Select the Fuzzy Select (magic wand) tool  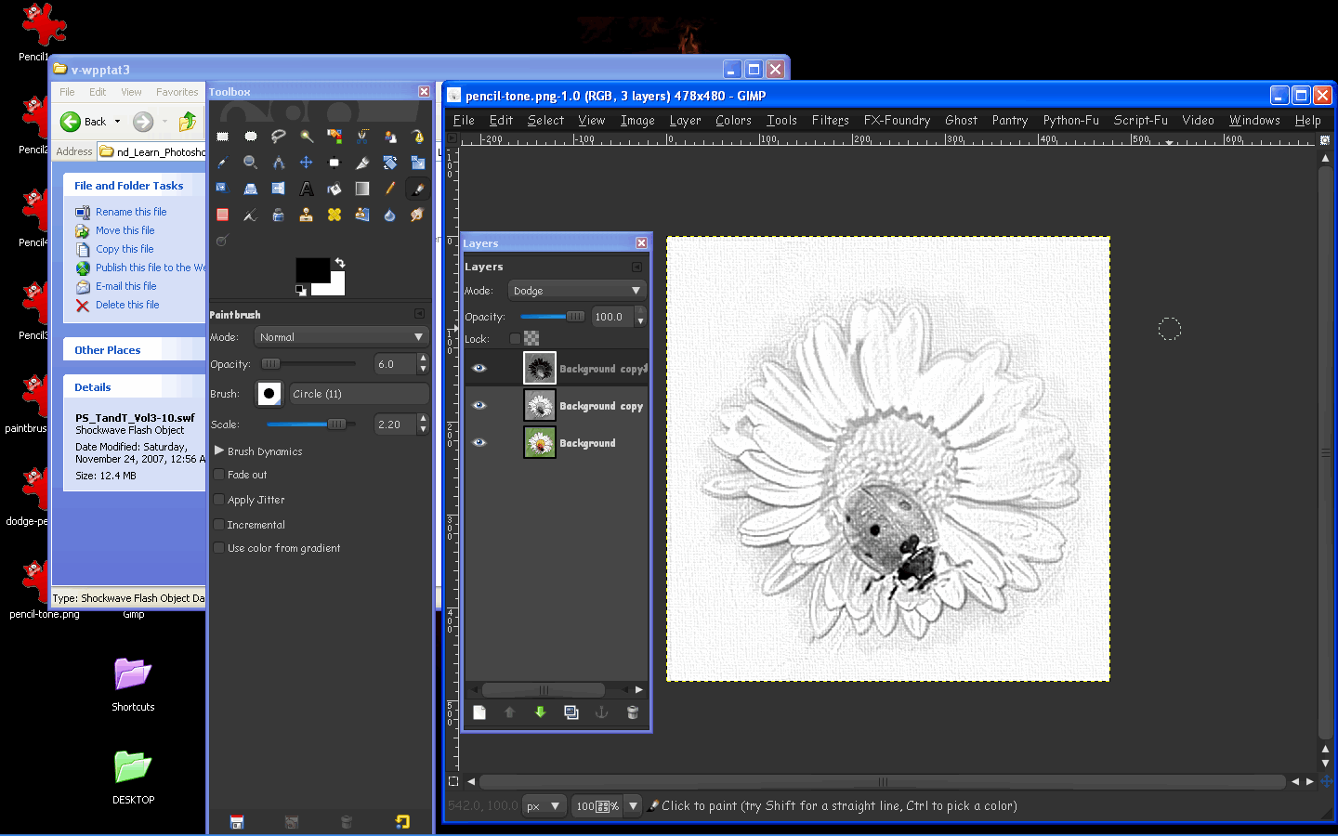pyautogui.click(x=307, y=136)
